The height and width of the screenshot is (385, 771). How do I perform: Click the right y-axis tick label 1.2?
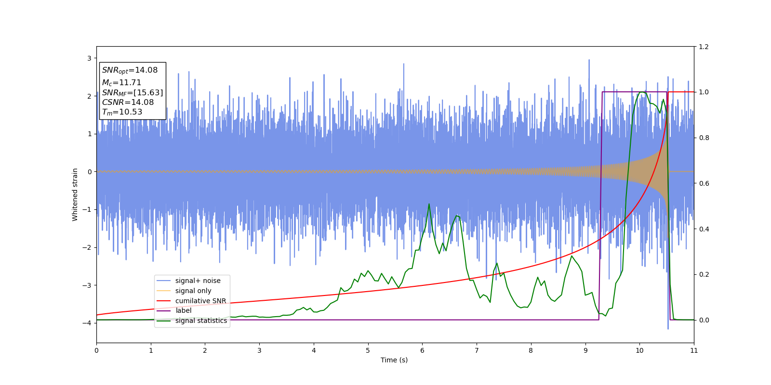click(x=704, y=47)
